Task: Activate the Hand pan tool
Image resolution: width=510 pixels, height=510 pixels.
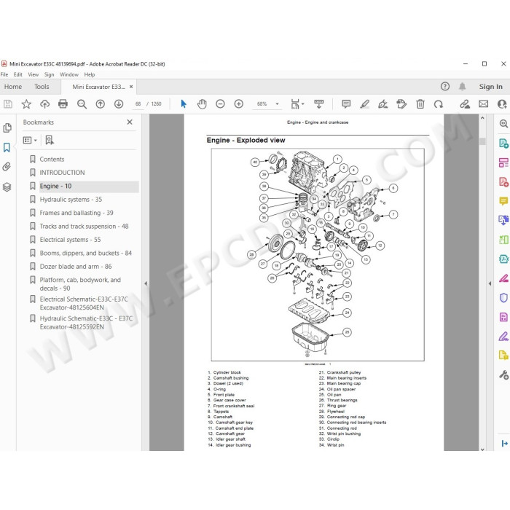Action: click(202, 104)
